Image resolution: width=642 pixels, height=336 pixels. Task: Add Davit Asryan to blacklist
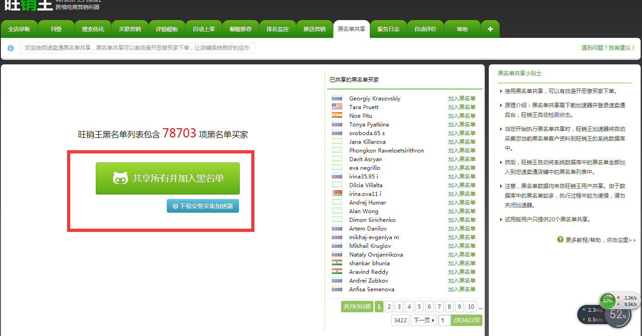(x=461, y=159)
